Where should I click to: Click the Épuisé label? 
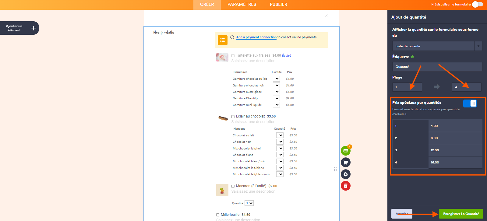click(287, 55)
